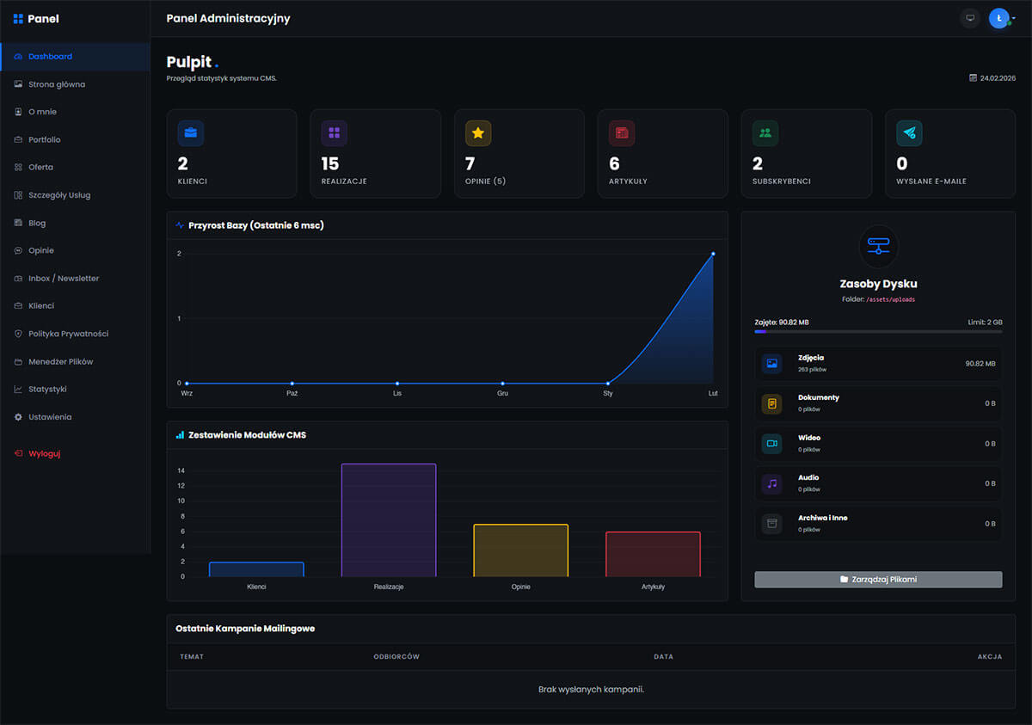Click the purple grid icon for Realizacje

[x=334, y=133]
